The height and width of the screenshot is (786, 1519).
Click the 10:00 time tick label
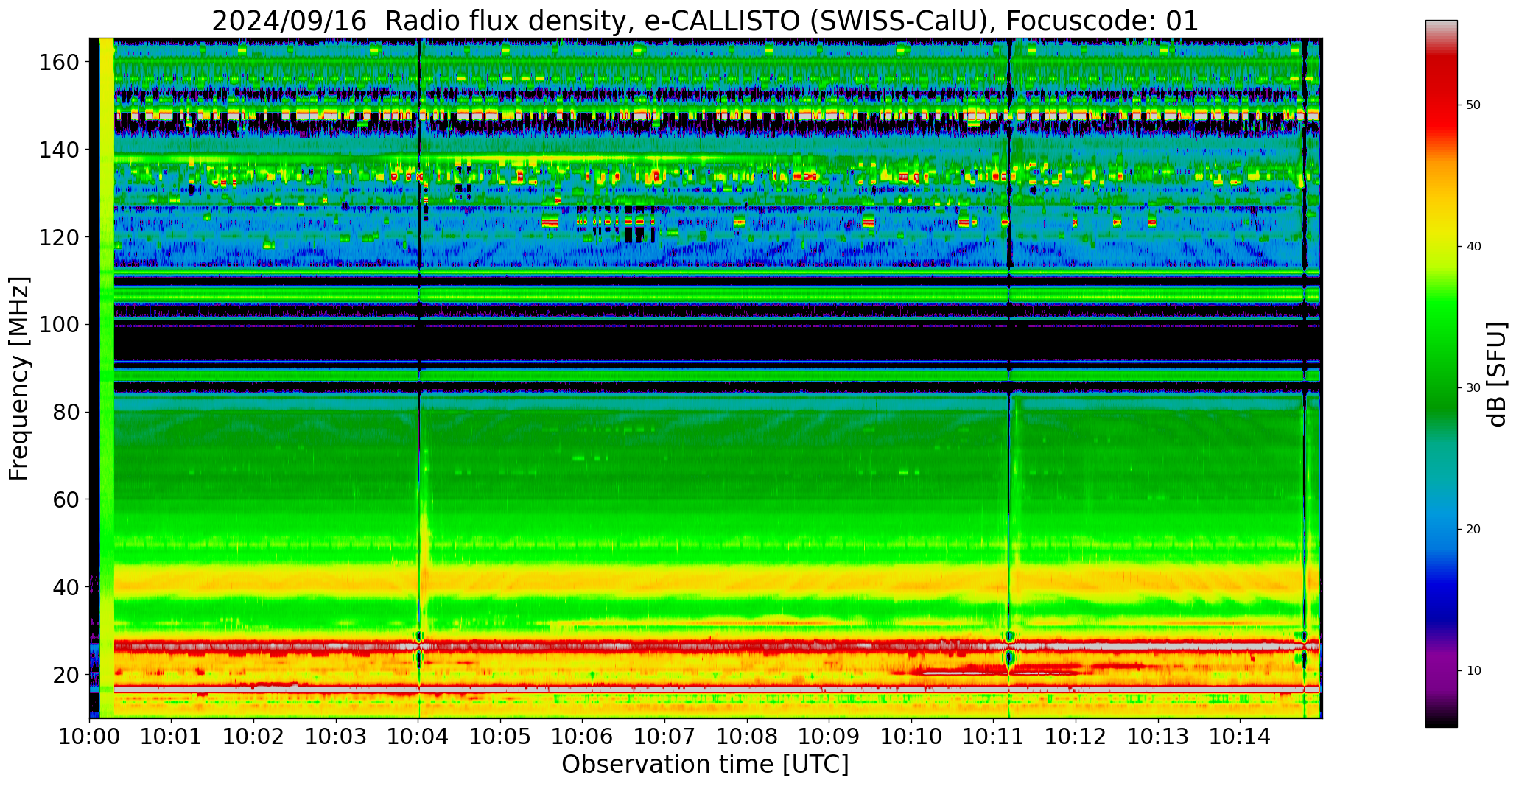[x=90, y=736]
